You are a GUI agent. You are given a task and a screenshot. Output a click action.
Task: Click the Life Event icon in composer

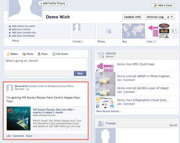[x=54, y=54]
